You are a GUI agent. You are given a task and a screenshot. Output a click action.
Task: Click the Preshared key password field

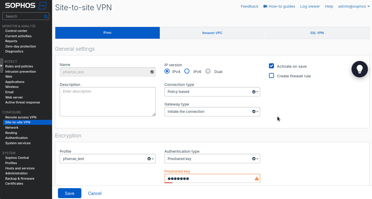click(x=209, y=178)
